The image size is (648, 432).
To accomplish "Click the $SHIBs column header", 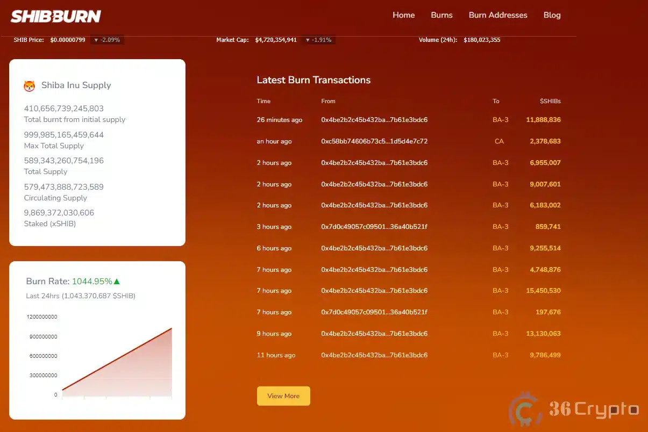I will coord(550,101).
